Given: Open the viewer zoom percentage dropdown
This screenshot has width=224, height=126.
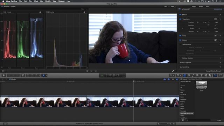Looking at the screenshot, I should pyautogui.click(x=167, y=6).
